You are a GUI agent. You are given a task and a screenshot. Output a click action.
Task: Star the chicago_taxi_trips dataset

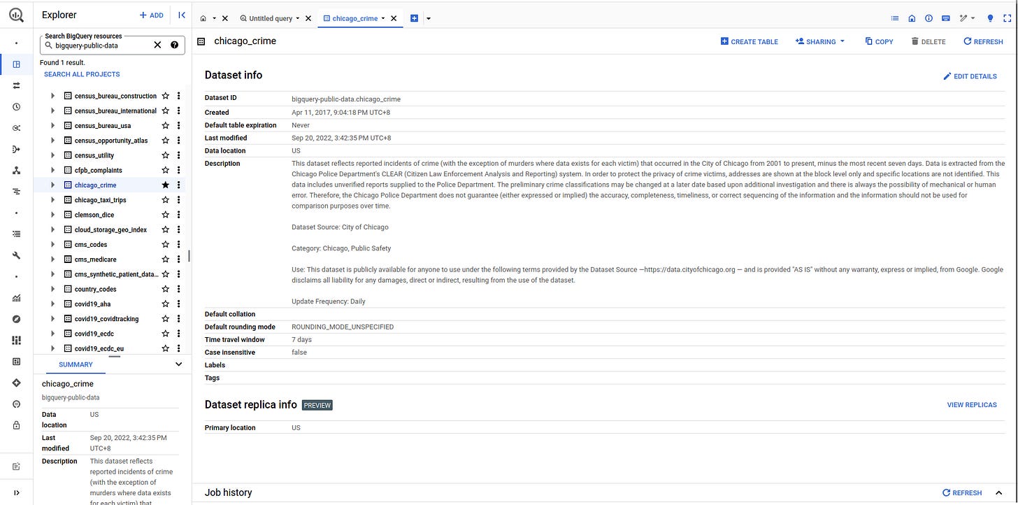click(x=166, y=200)
